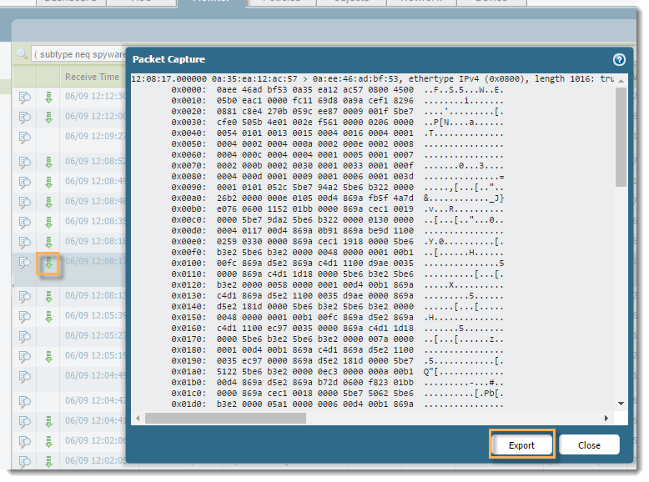Download packet capture for 12:08:49 entry
Screen dimensions: 649x482
[49, 183]
